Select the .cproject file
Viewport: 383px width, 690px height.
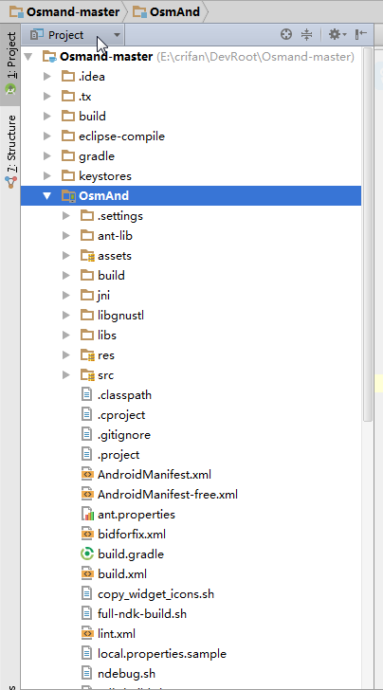121,415
